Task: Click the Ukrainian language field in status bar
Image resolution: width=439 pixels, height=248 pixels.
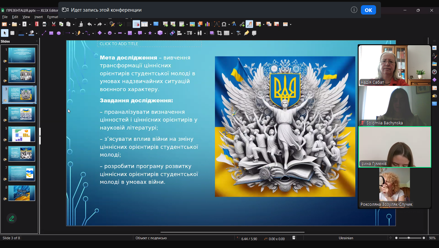Action: coord(346,238)
